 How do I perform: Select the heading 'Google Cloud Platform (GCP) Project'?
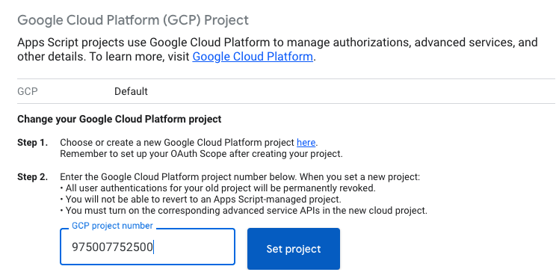pos(133,20)
